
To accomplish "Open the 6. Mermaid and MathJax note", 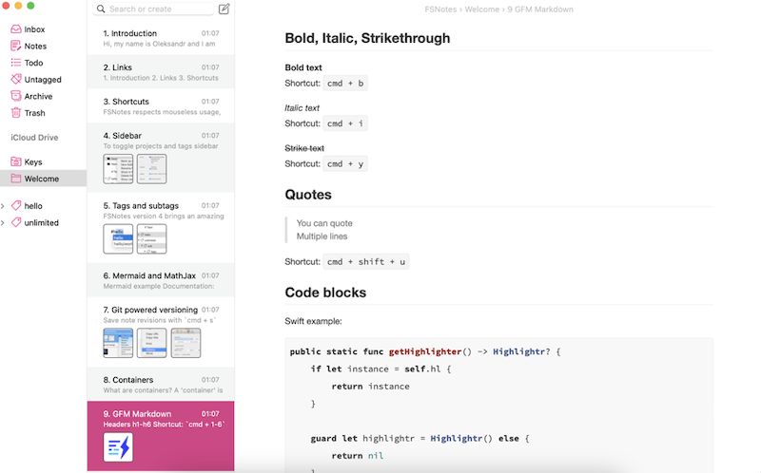I will [x=161, y=280].
